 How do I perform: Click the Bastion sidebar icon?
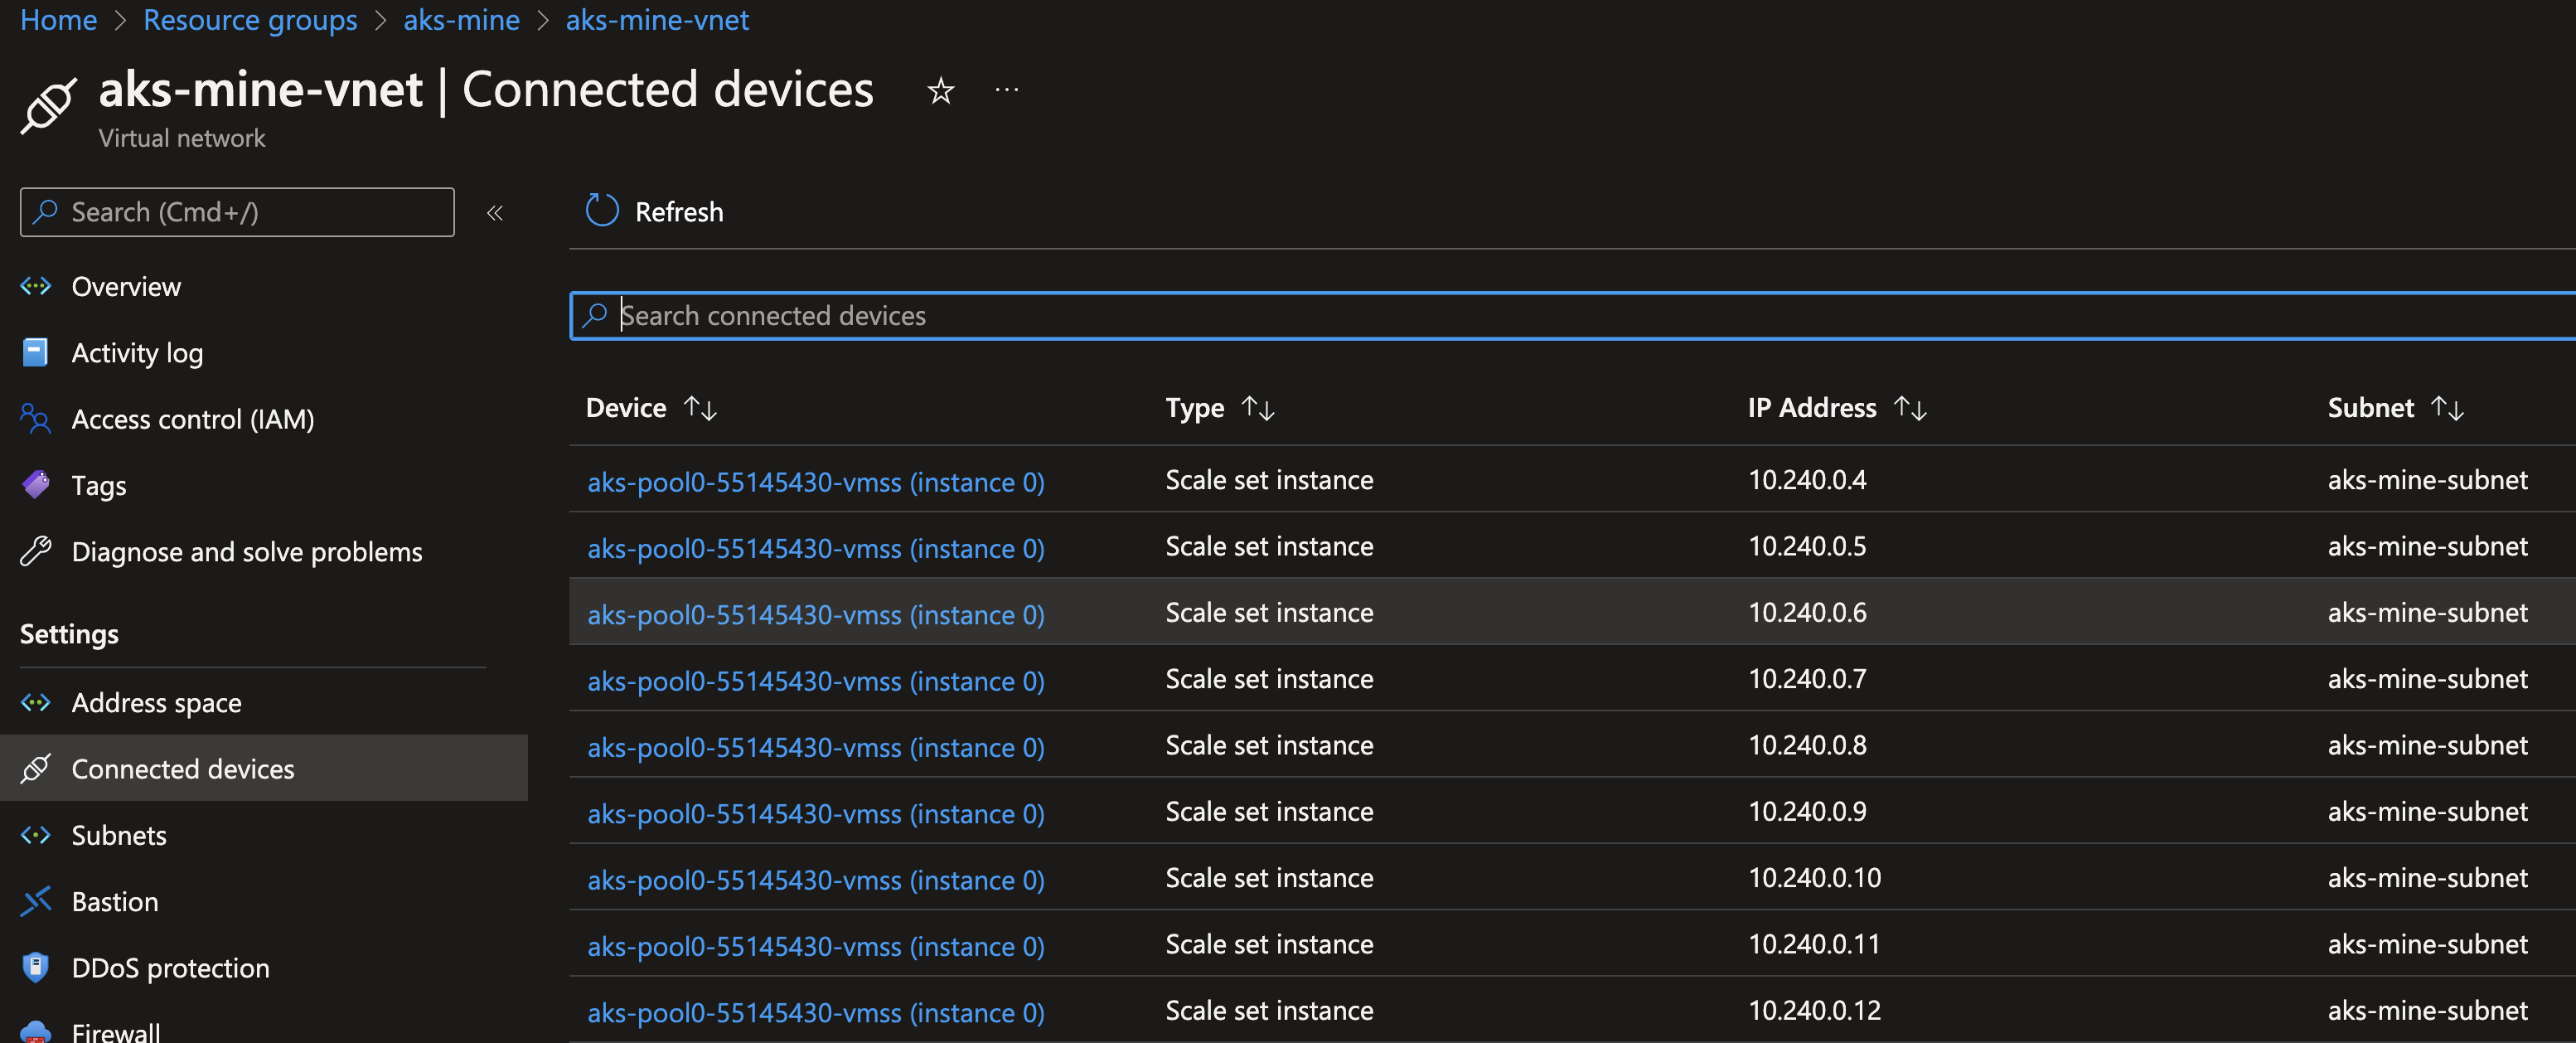[x=36, y=901]
